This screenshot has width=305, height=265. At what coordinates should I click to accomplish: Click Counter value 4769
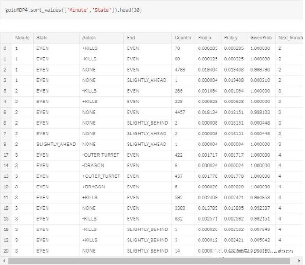pos(180,70)
